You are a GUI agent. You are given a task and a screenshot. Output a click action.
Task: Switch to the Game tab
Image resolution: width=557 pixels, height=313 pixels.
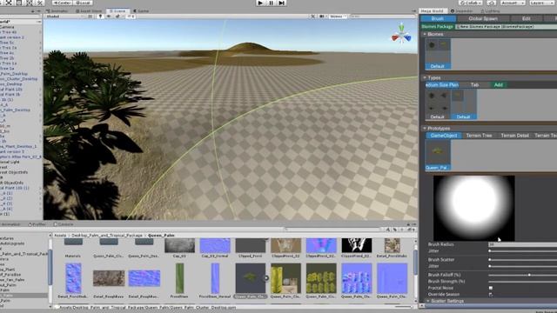point(141,11)
